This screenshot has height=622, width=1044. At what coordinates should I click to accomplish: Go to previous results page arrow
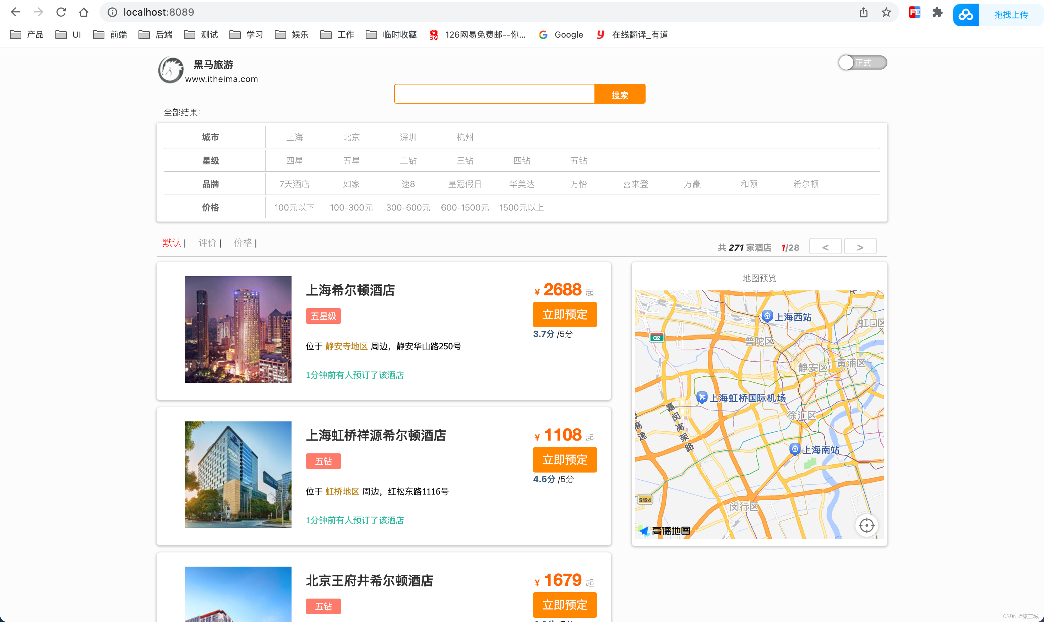click(825, 246)
